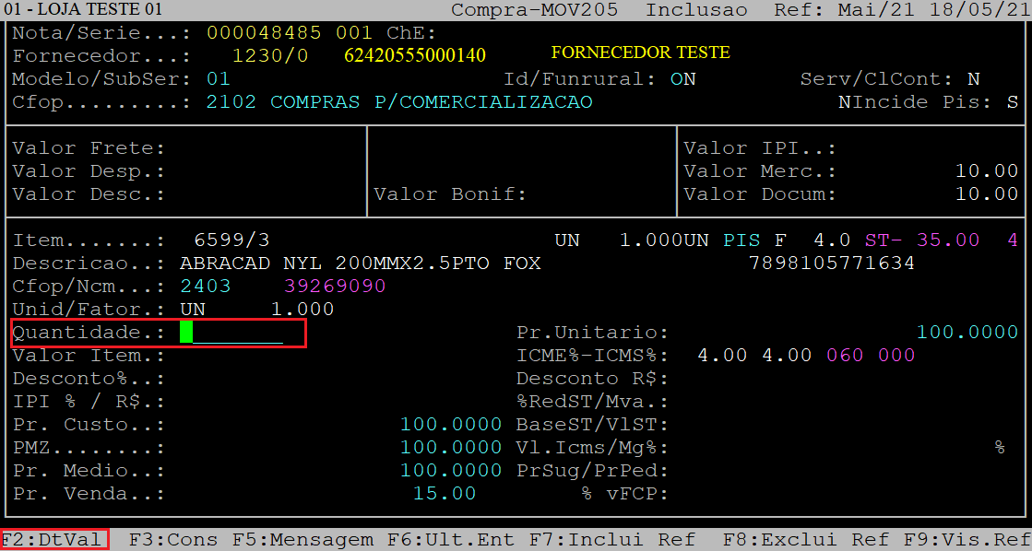Click the Quantidade input field

(237, 333)
